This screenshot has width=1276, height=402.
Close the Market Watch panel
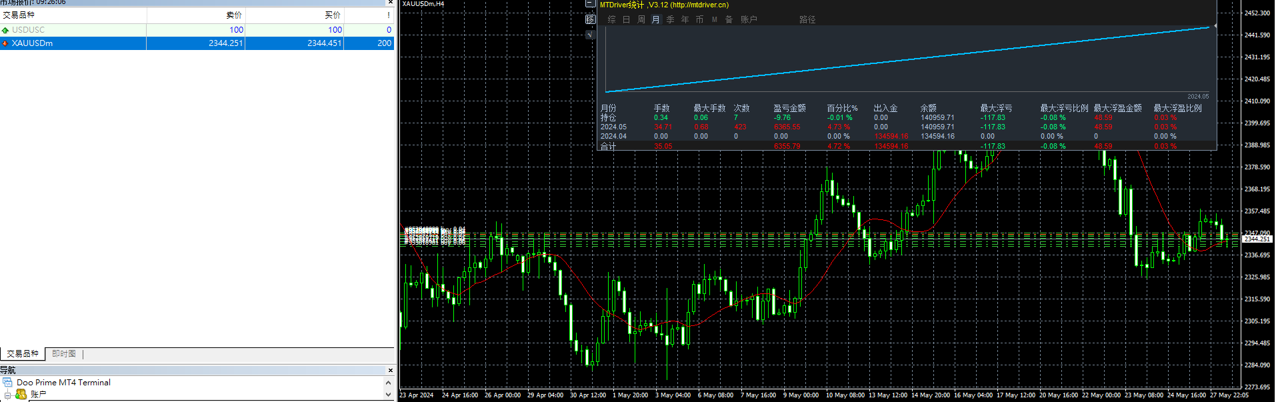click(390, 3)
